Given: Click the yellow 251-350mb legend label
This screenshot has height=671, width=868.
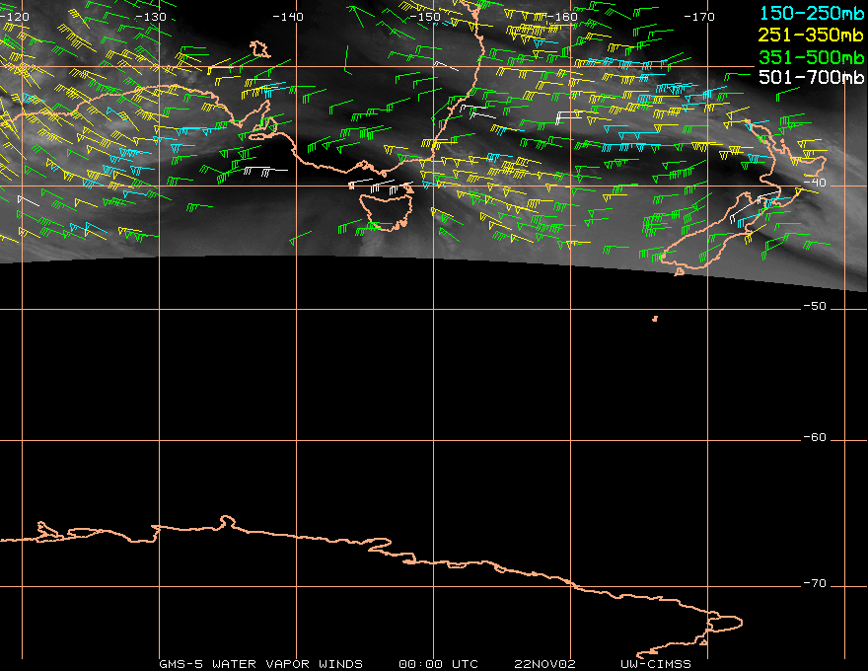Looking at the screenshot, I should [812, 35].
